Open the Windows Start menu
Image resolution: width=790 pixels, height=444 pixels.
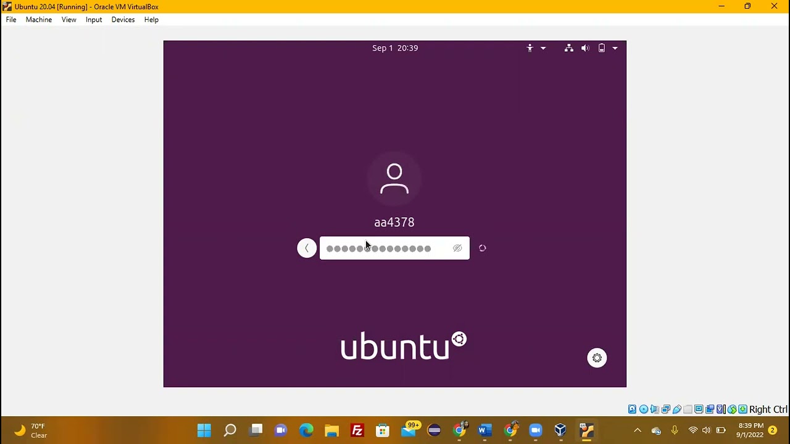(x=204, y=430)
